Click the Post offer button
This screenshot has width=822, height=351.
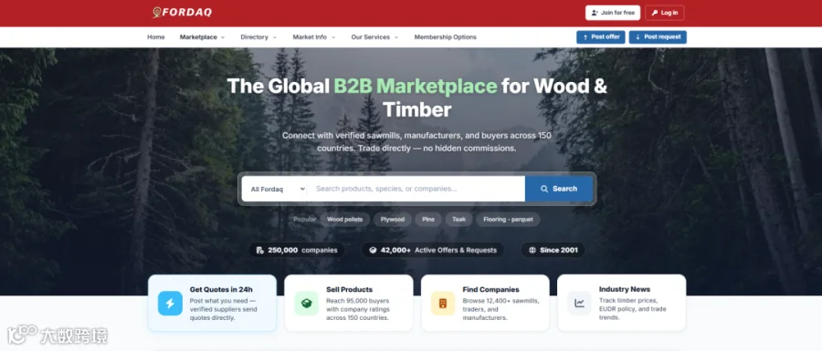601,37
